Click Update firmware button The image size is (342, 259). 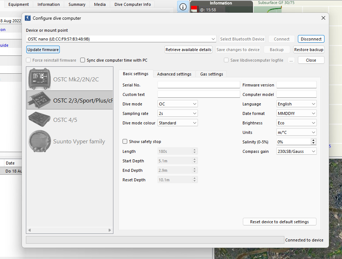[x=43, y=50]
